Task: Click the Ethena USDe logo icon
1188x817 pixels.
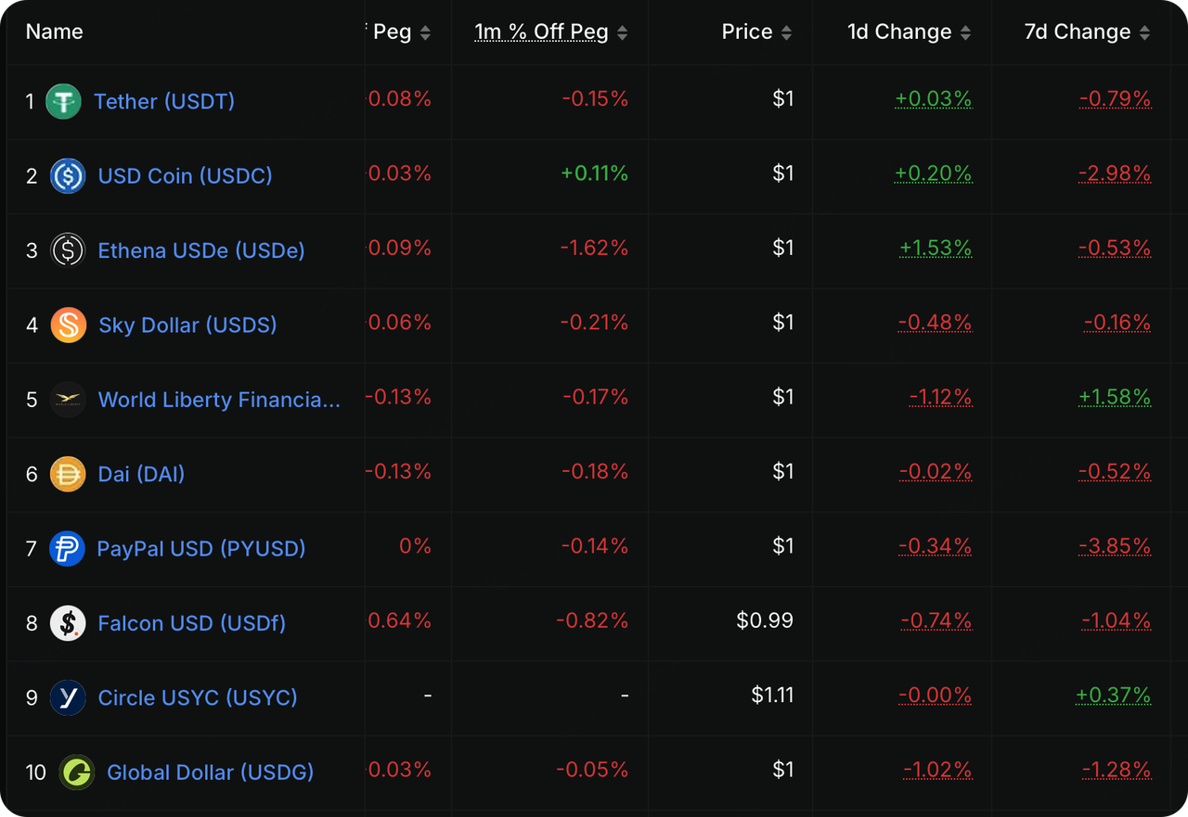Action: 68,249
